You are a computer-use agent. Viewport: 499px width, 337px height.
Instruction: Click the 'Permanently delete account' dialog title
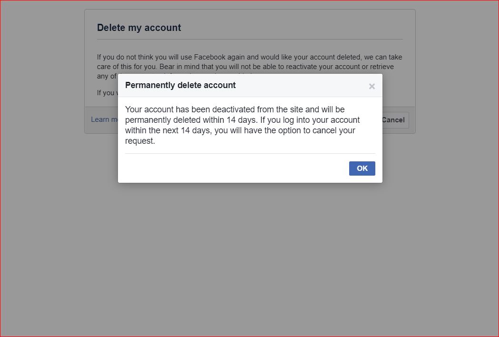pyautogui.click(x=180, y=85)
